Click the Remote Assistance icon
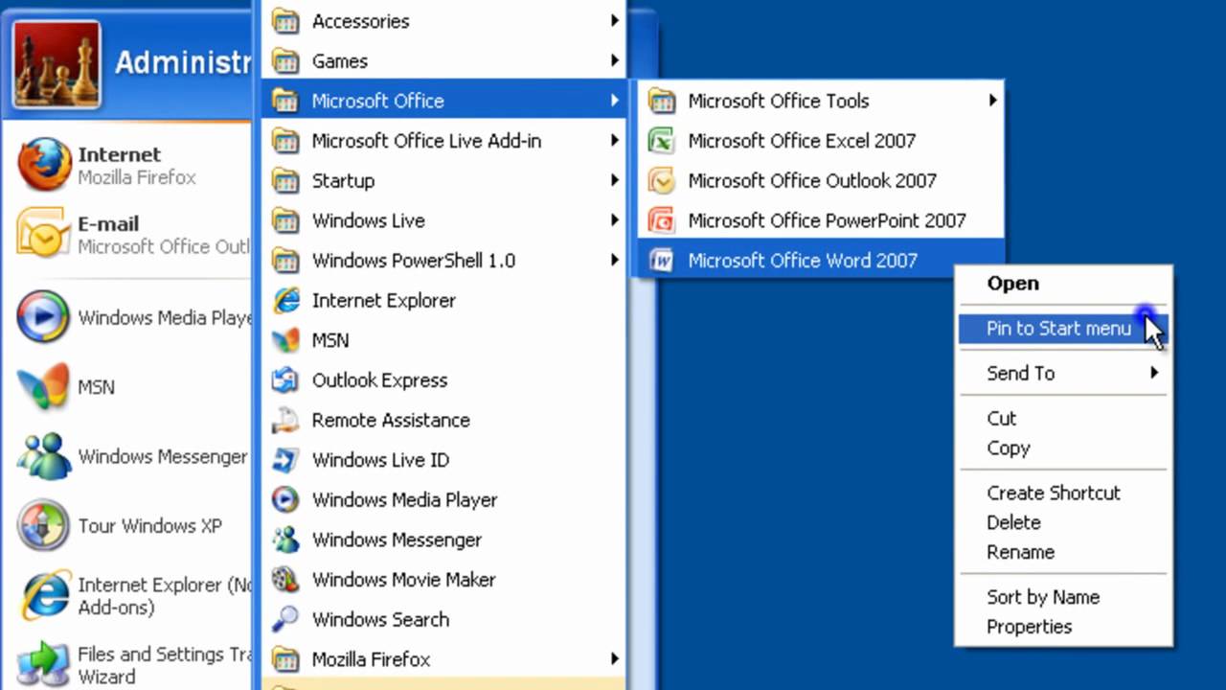The image size is (1226, 690). coord(285,421)
